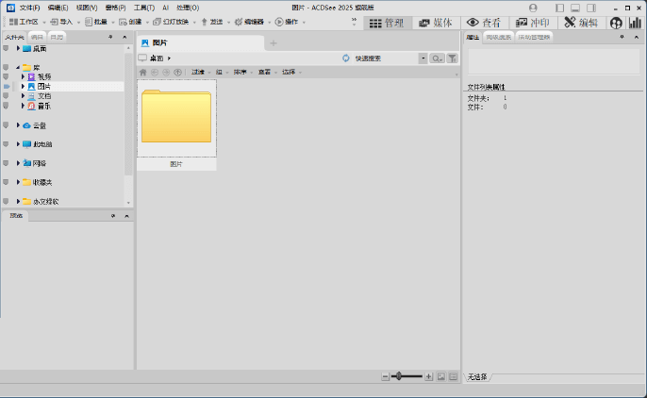Collapse the 库 tree node arrow
The height and width of the screenshot is (398, 647).
coord(18,67)
